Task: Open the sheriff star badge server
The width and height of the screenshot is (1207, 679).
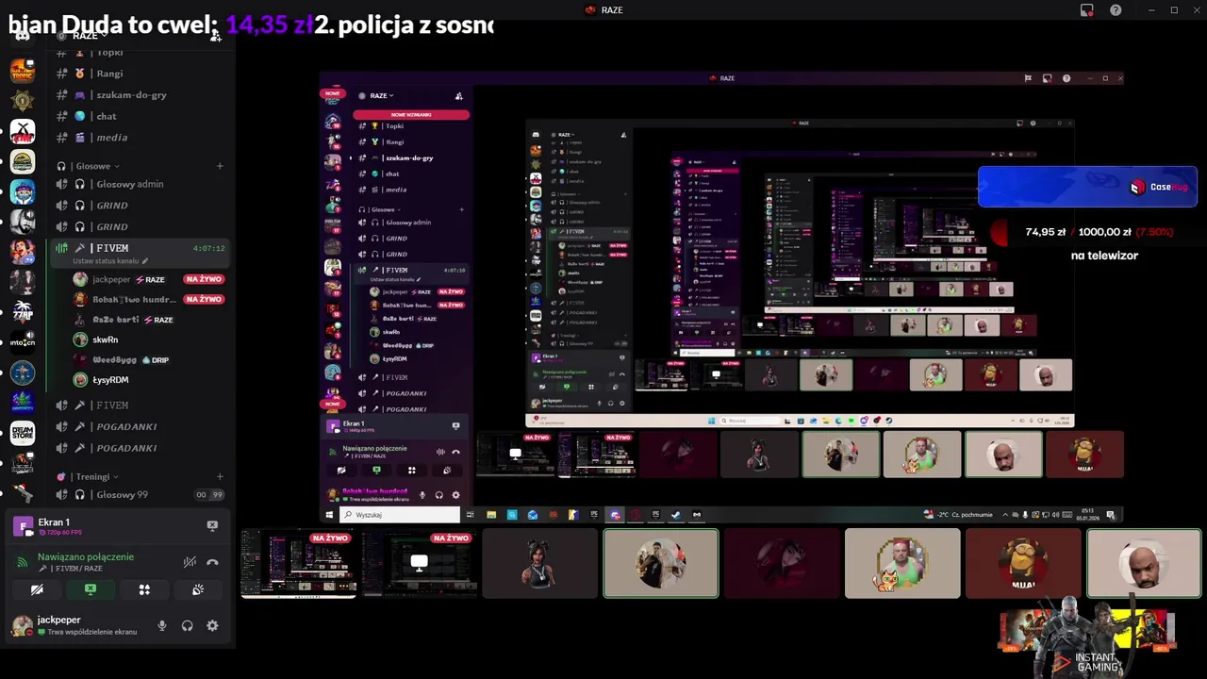Action: click(23, 101)
